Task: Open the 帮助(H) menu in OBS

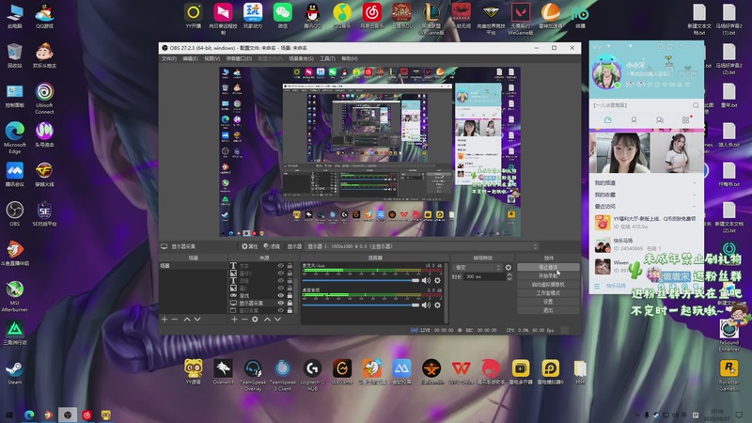Action: click(x=350, y=58)
